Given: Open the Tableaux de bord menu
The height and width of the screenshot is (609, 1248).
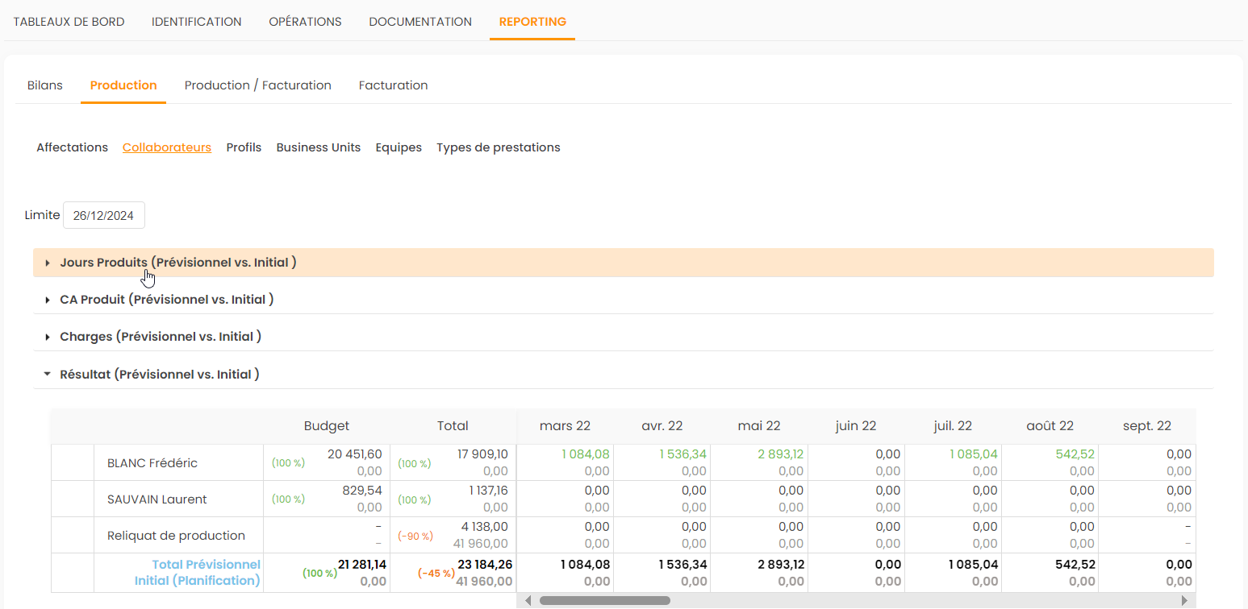Looking at the screenshot, I should [69, 22].
